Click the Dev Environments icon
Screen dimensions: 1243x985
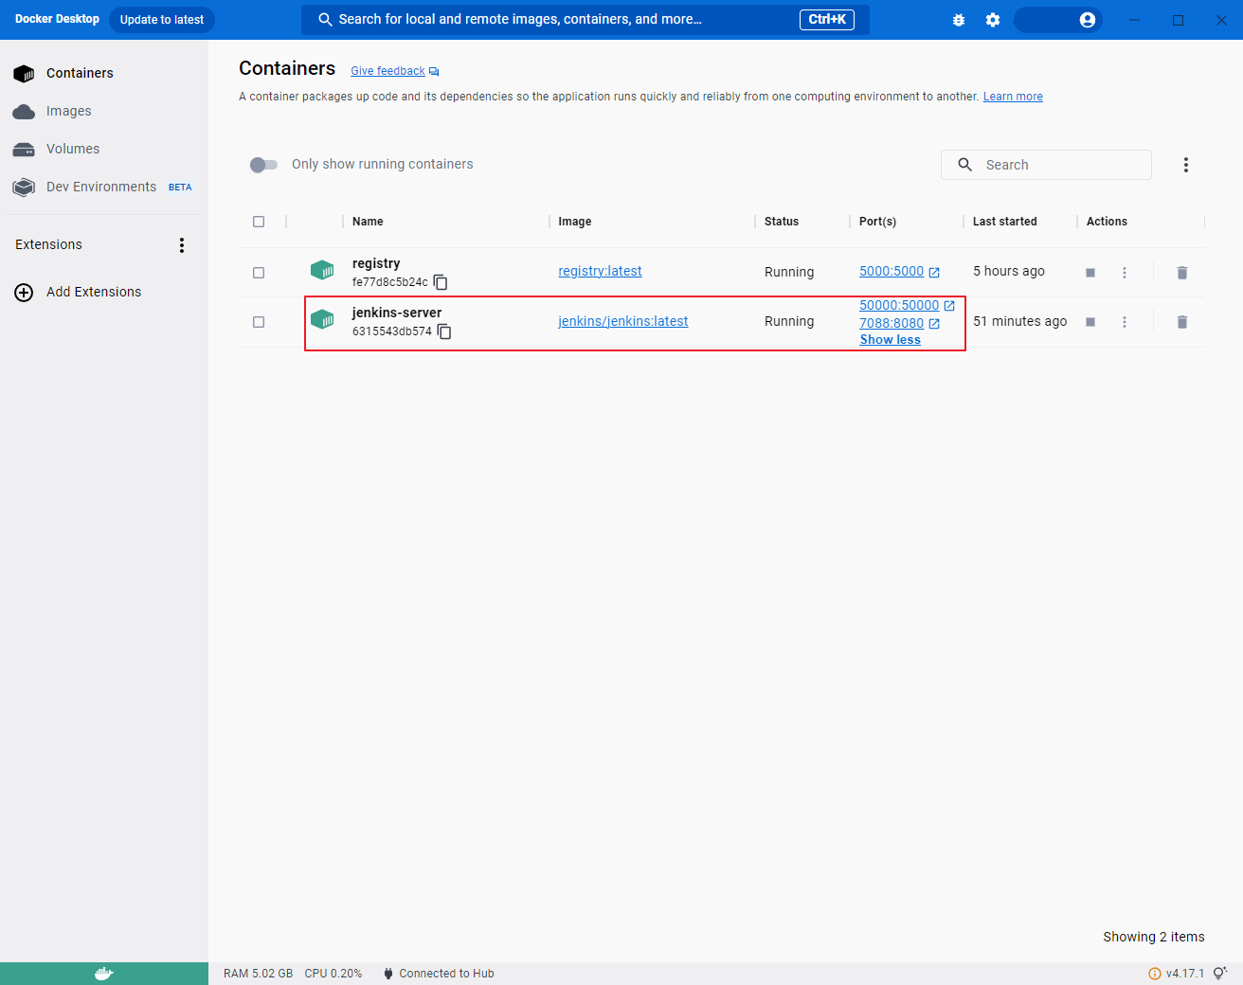tap(24, 188)
